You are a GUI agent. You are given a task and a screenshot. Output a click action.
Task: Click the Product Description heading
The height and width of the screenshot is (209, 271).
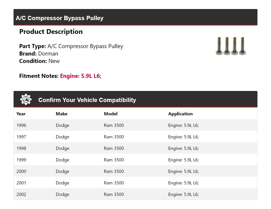51,32
